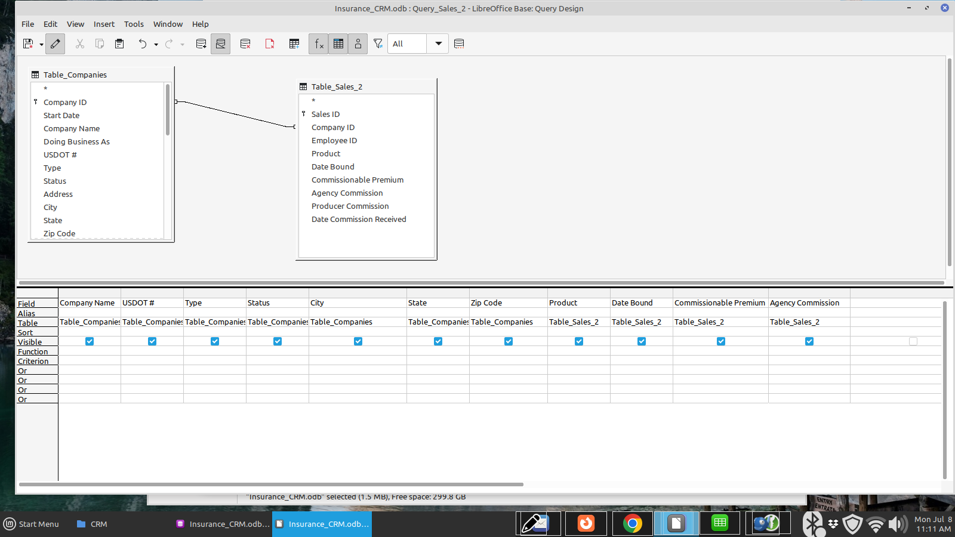955x537 pixels.
Task: Toggle the Functions row visibility
Action: [318, 44]
